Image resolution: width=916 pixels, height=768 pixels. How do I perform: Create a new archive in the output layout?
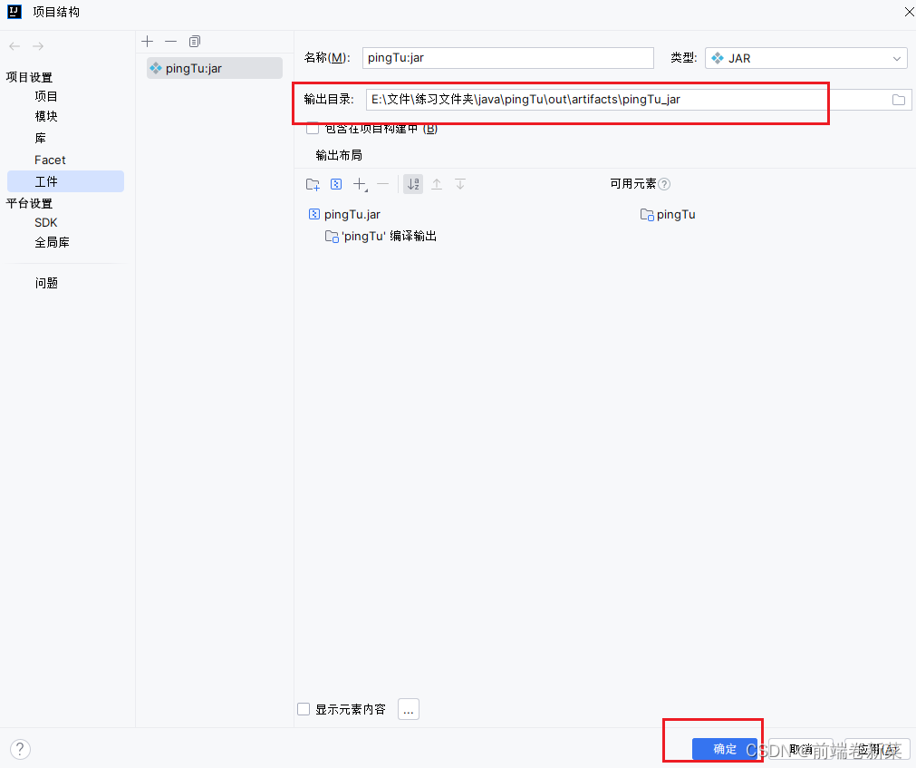(x=336, y=184)
